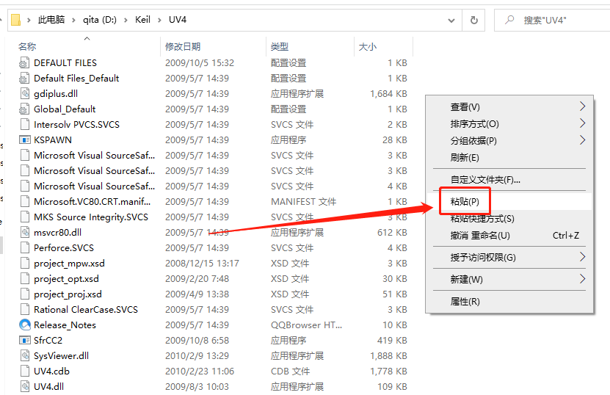This screenshot has width=610, height=395.
Task: Sort by 类型 column header
Action: (280, 47)
